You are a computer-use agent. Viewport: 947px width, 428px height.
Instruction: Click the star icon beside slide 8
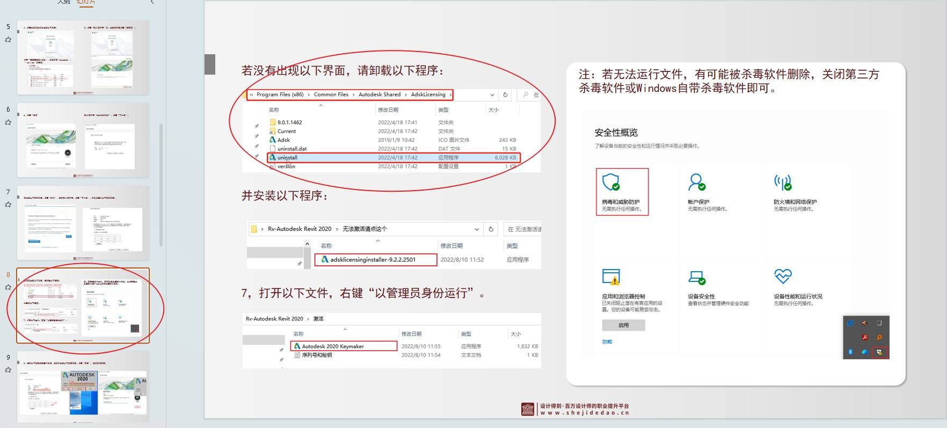pyautogui.click(x=8, y=287)
